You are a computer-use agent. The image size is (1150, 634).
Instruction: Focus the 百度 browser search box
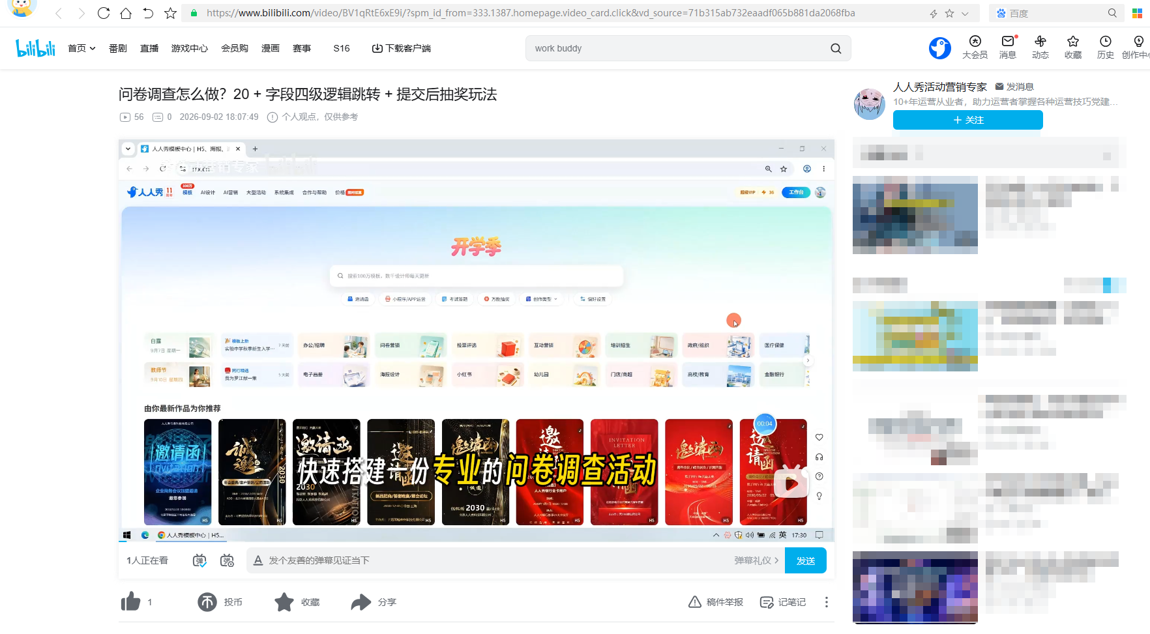click(x=1056, y=13)
